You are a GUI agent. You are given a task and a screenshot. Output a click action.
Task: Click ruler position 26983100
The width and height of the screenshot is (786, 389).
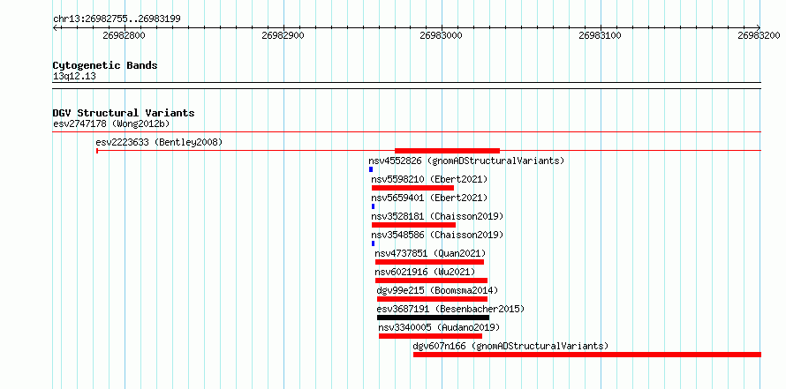tap(601, 35)
